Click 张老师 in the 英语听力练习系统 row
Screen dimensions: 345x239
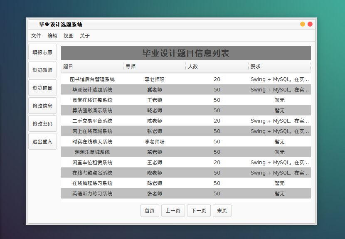(155, 193)
